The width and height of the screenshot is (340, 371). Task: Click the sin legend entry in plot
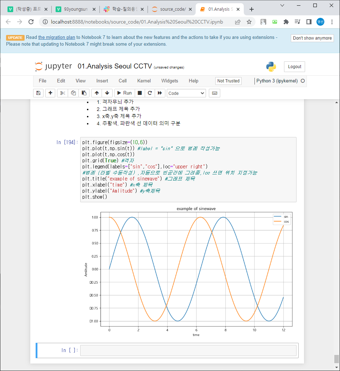282,217
